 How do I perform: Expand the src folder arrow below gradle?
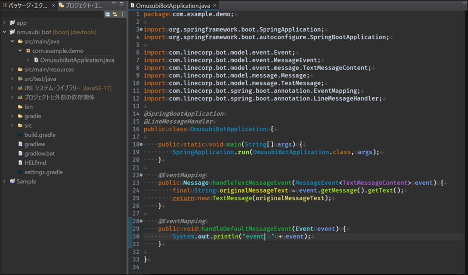coord(12,126)
